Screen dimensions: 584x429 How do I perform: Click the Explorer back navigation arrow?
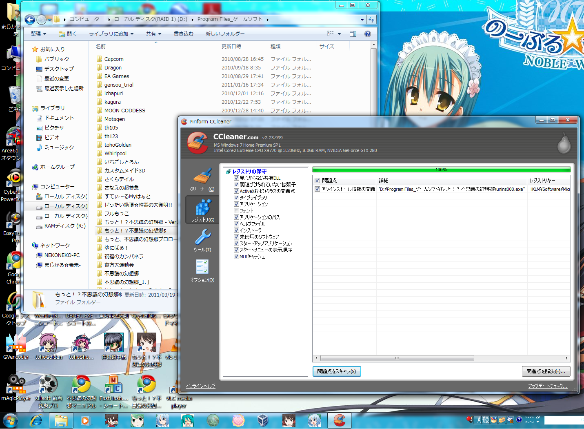pyautogui.click(x=30, y=20)
